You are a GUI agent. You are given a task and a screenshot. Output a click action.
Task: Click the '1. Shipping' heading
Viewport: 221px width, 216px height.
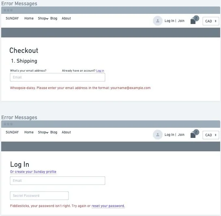click(x=24, y=61)
